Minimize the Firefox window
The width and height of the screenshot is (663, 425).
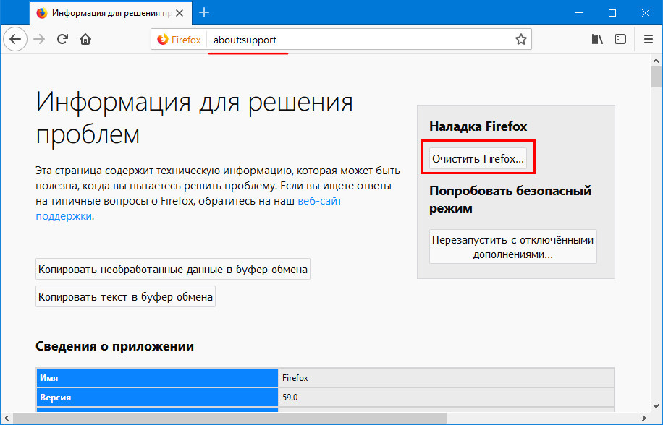point(579,13)
